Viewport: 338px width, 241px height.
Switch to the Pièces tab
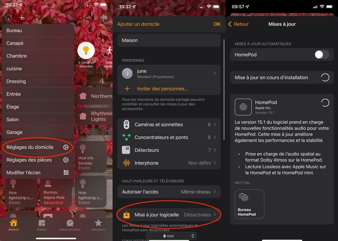click(41, 225)
